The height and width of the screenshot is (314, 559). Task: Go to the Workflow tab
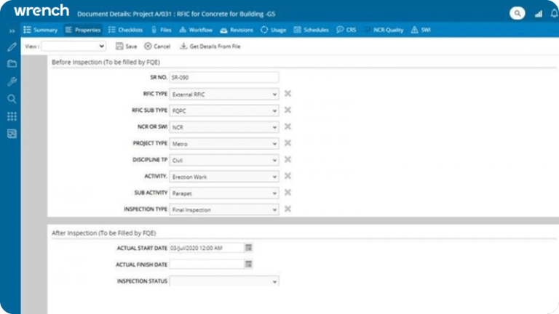pos(196,30)
